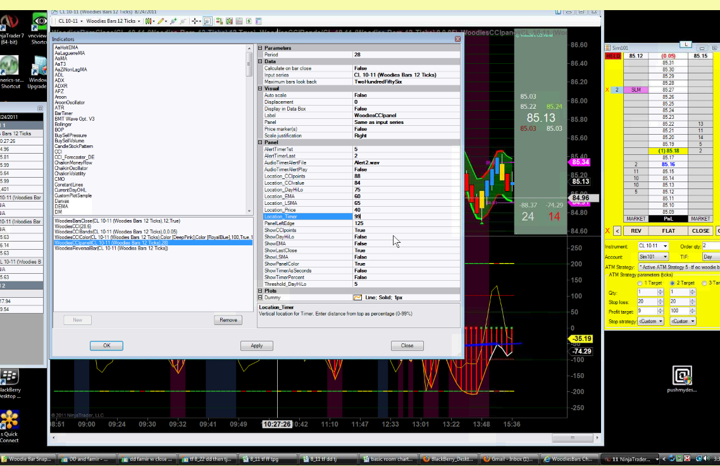
Task: Open the Quick Connect desktop icon
Action: [x=9, y=426]
